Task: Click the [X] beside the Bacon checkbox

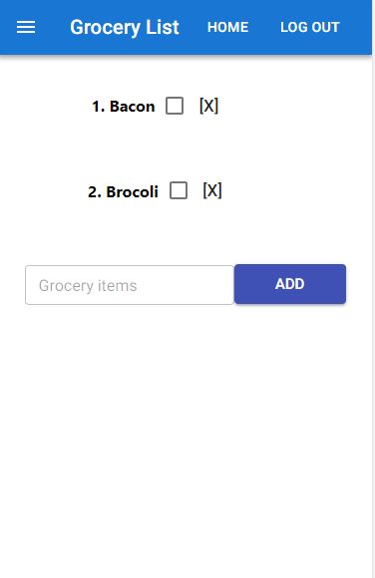Action: pos(208,106)
